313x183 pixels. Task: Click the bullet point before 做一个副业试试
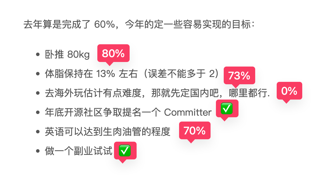38,151
